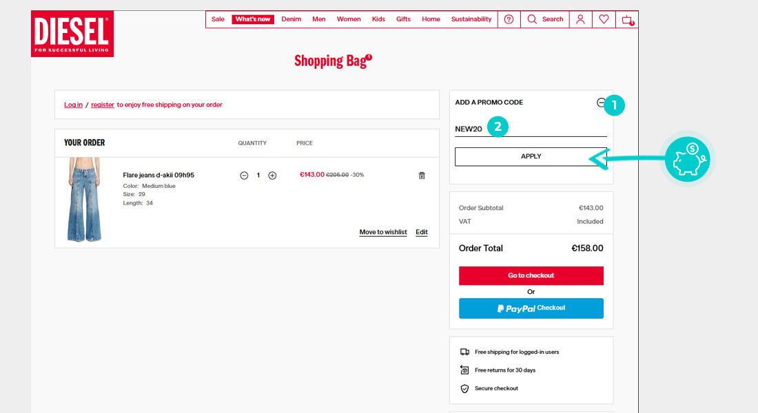
Task: Open the Sale menu item
Action: tap(218, 19)
